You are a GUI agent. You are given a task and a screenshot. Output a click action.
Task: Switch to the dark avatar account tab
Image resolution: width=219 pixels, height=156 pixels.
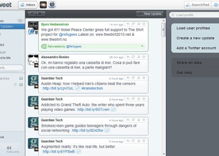[x=43, y=5]
